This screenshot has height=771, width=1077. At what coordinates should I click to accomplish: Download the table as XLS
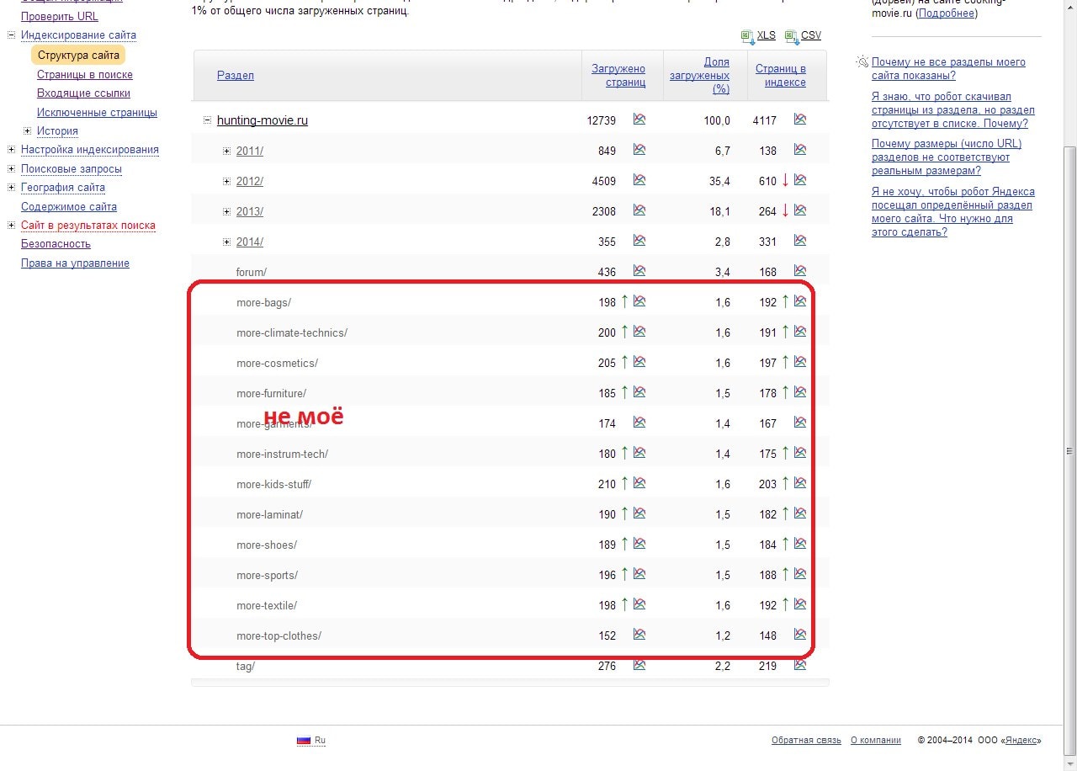pos(766,35)
